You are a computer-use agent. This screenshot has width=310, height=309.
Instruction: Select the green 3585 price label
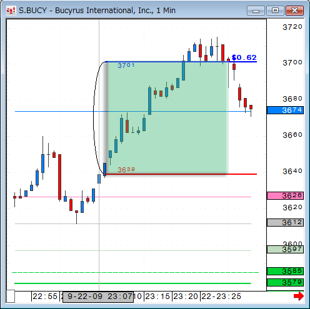(x=285, y=271)
